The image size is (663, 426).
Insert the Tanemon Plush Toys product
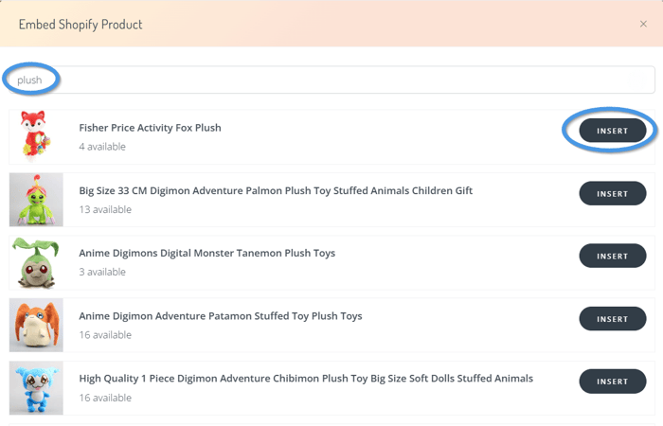tap(612, 256)
